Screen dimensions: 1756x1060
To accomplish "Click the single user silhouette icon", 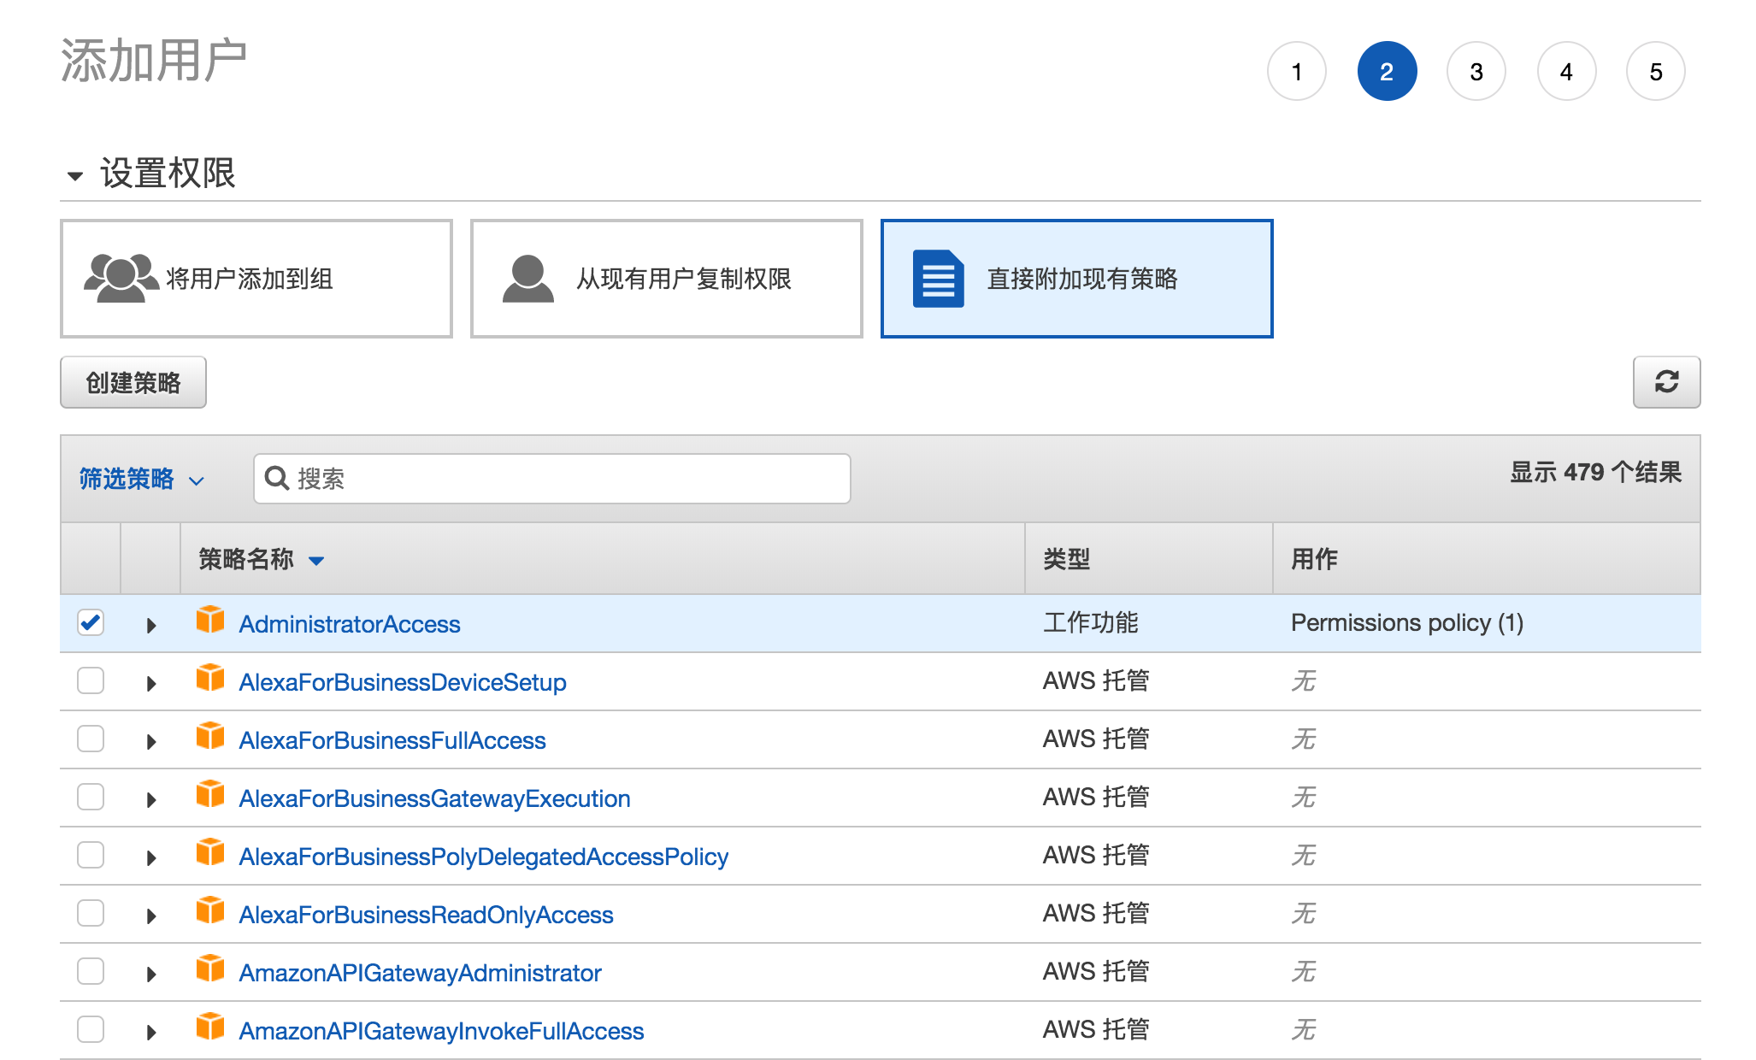I will click(527, 278).
